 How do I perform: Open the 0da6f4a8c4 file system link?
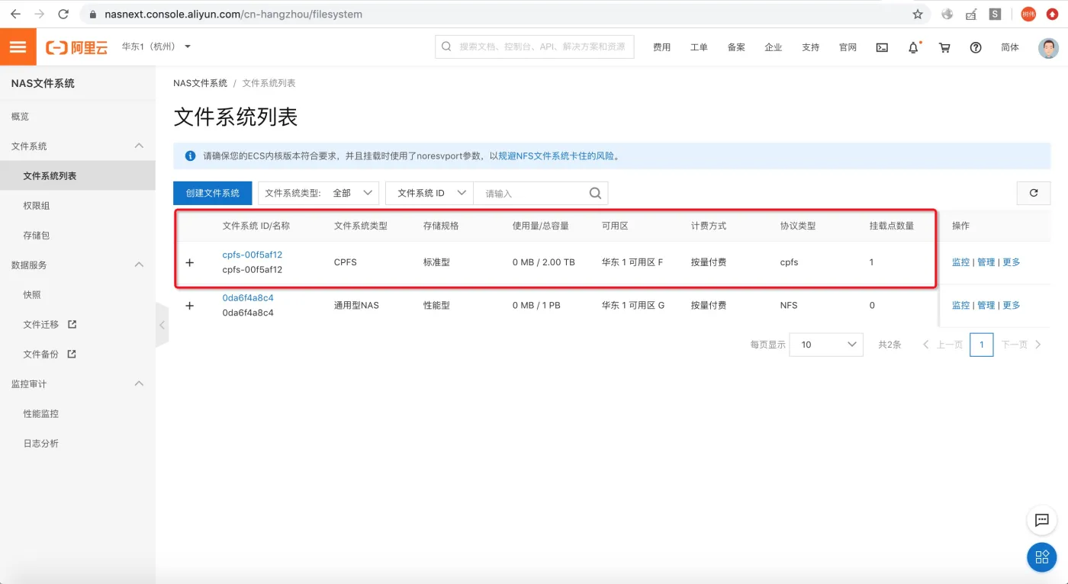click(x=248, y=298)
